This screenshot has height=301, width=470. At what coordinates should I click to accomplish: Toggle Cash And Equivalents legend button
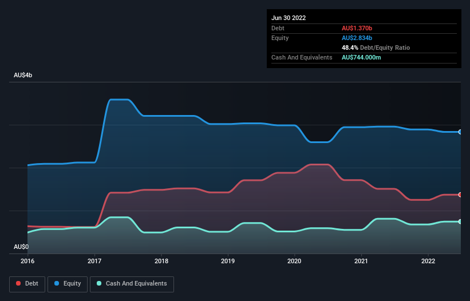132,284
